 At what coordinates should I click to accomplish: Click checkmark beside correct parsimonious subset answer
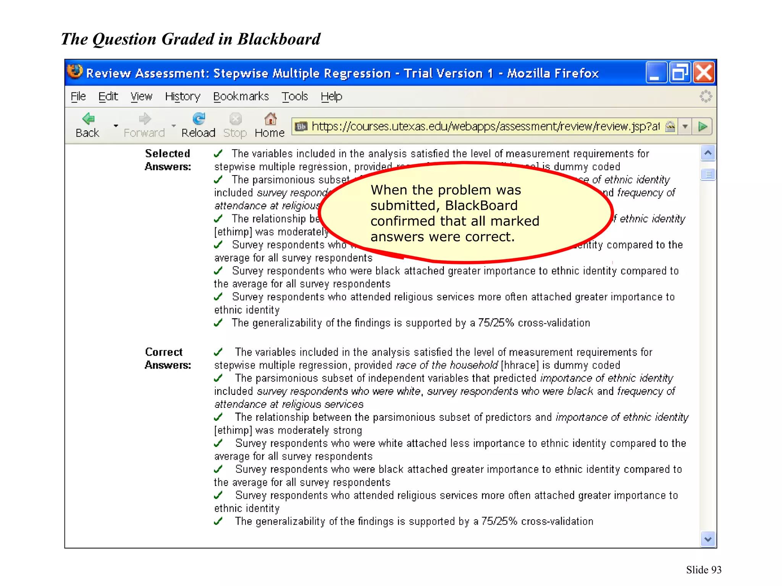coord(219,378)
